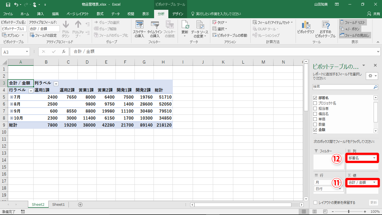Switch to the Home (ホーム) tab

point(25,14)
